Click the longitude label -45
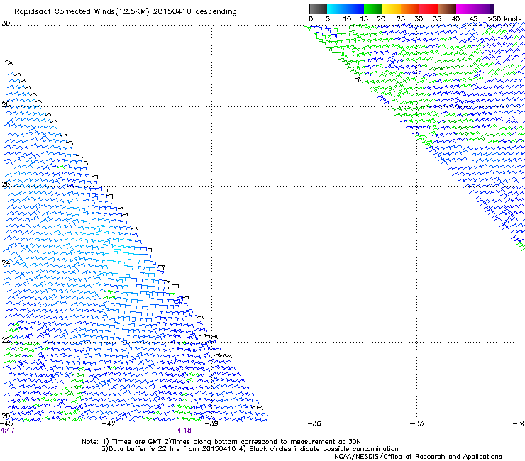 pyautogui.click(x=6, y=423)
